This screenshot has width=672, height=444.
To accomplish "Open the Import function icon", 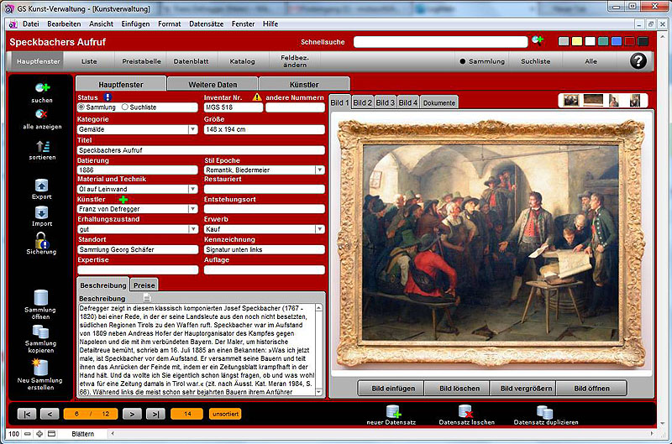I will click(x=41, y=213).
